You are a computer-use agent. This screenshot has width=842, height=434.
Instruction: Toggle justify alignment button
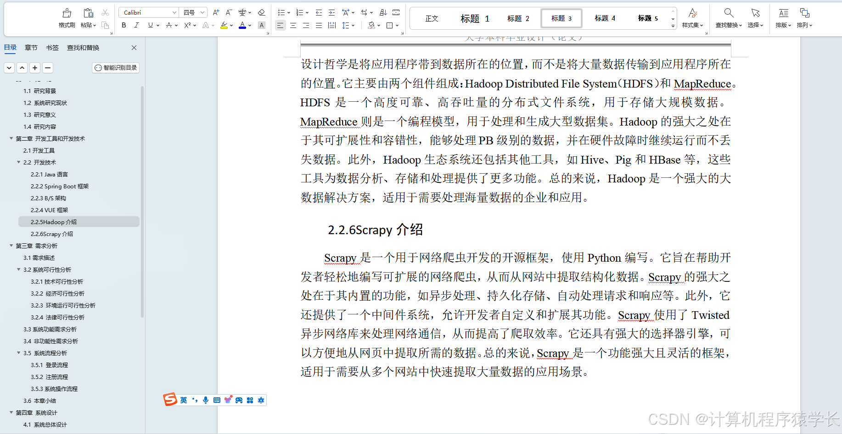[319, 25]
